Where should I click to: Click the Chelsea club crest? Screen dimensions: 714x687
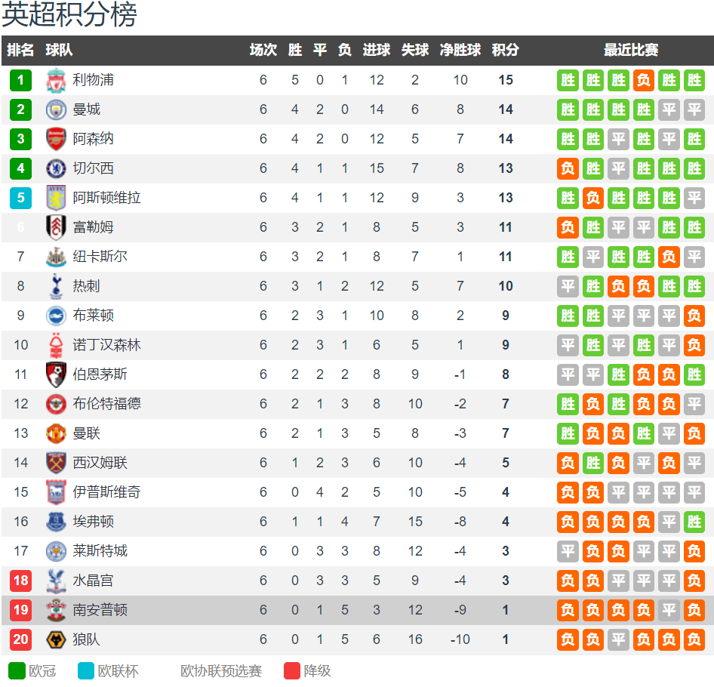point(56,168)
